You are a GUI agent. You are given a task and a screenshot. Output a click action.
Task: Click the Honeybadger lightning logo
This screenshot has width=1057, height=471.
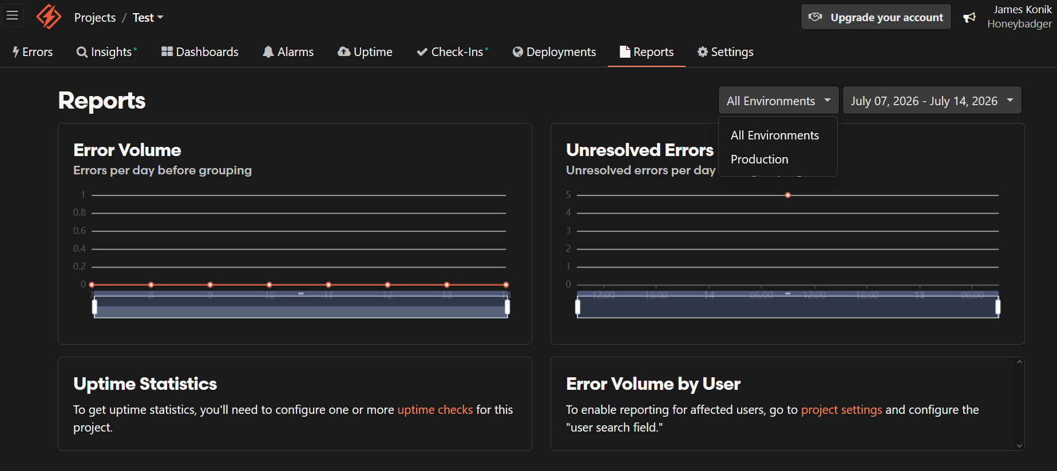49,17
